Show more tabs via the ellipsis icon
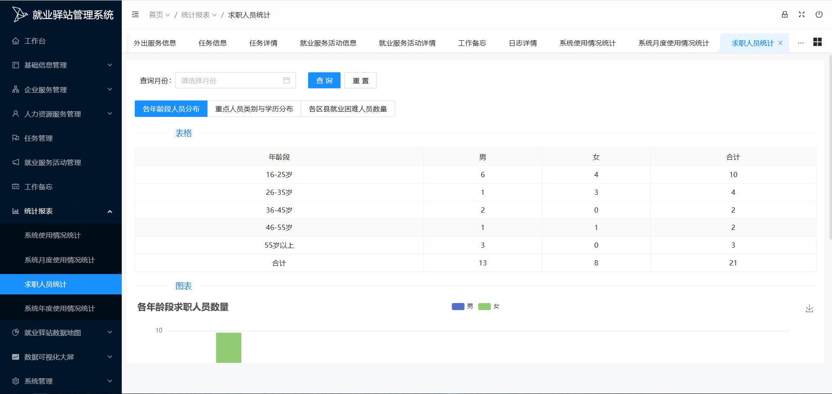The image size is (832, 394). click(x=801, y=43)
